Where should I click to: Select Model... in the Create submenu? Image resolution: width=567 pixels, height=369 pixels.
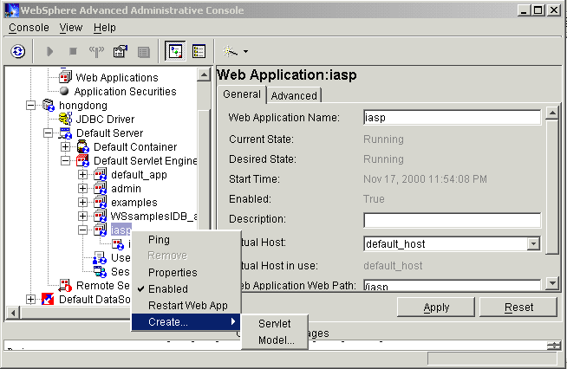[x=275, y=340]
